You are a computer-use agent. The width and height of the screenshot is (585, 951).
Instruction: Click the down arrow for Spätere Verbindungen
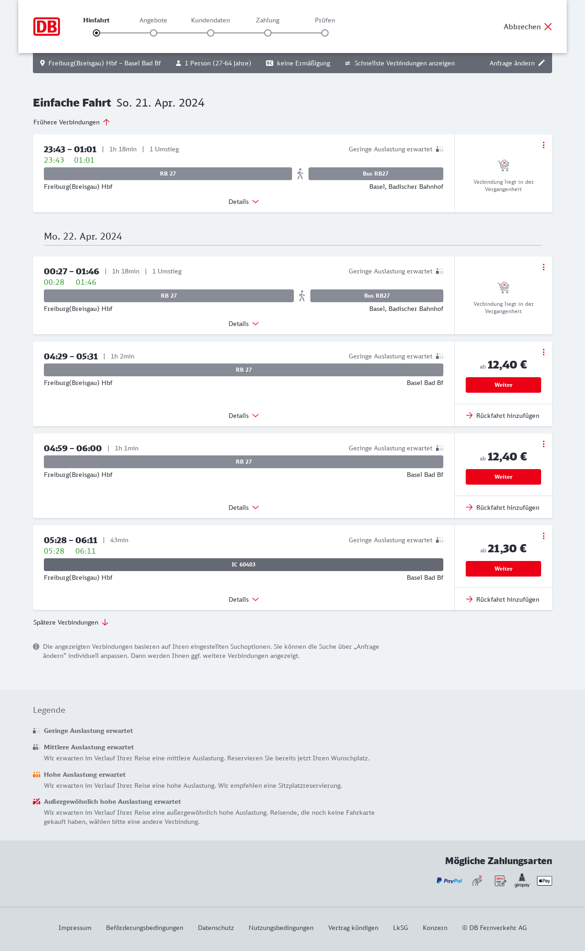click(105, 622)
